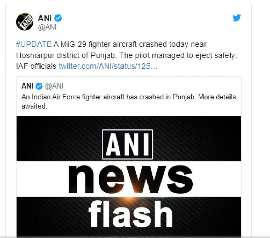Visit the @ANI handle below the header name
Image resolution: width=270 pixels, height=238 pixels.
47,27
